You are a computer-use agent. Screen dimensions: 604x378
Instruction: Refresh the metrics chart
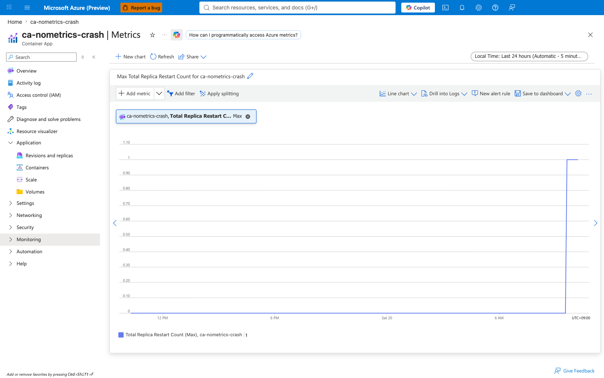point(162,57)
